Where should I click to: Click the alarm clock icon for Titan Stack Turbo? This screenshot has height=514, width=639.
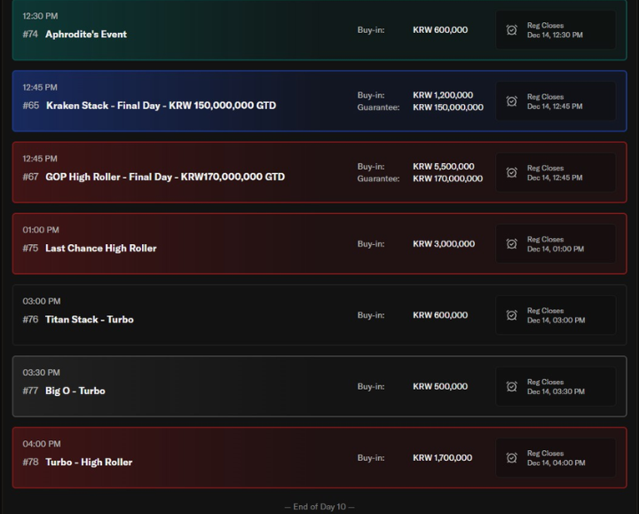pos(512,315)
